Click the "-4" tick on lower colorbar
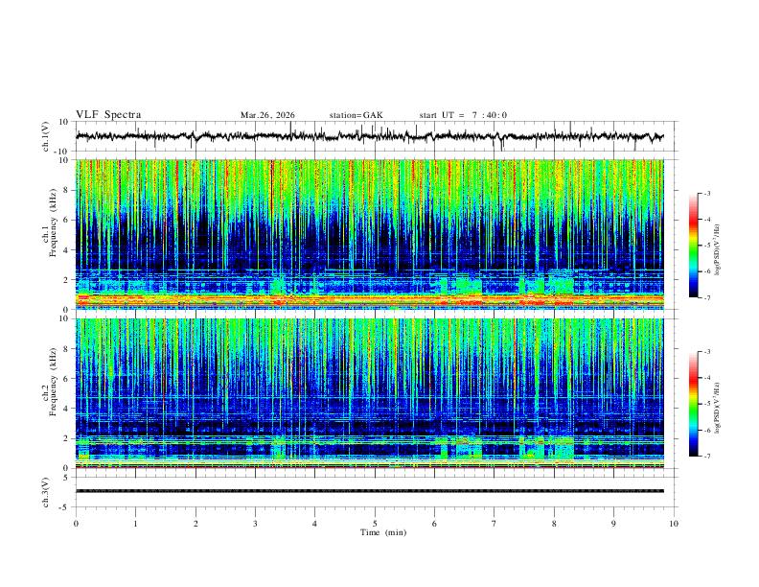Viewport: 759px width, 587px height. [707, 378]
